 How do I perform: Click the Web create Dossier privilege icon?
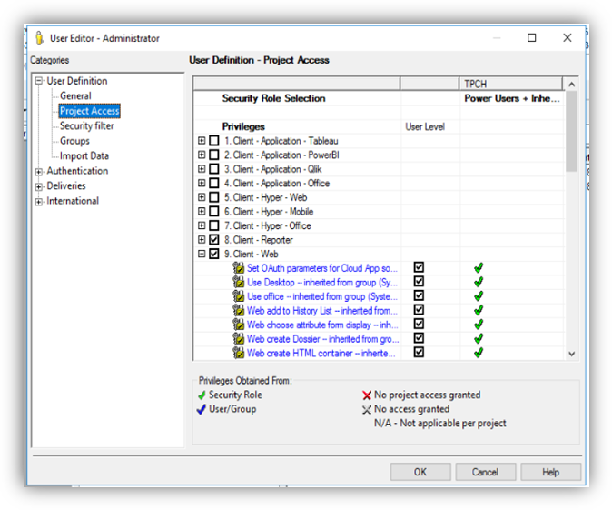coord(240,339)
